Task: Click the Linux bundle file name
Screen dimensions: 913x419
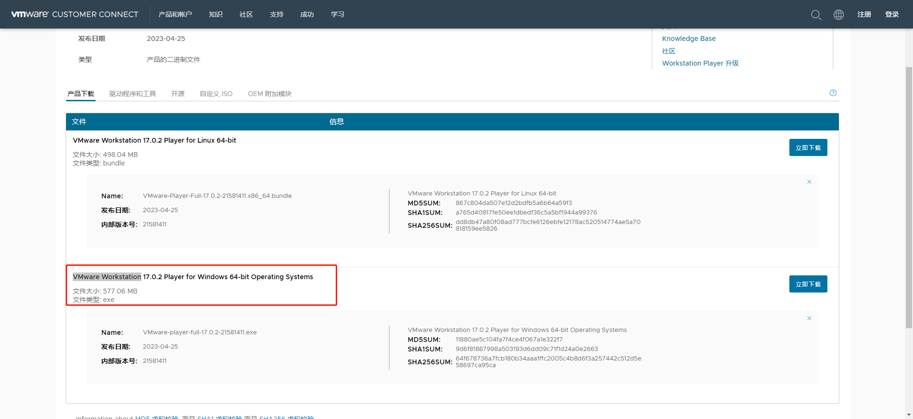Action: (x=217, y=196)
